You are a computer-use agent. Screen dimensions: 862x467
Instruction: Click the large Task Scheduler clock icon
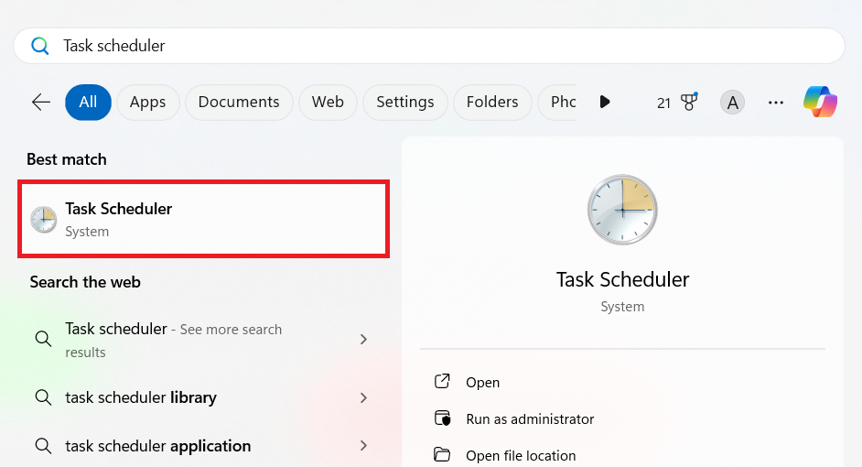[x=622, y=211]
